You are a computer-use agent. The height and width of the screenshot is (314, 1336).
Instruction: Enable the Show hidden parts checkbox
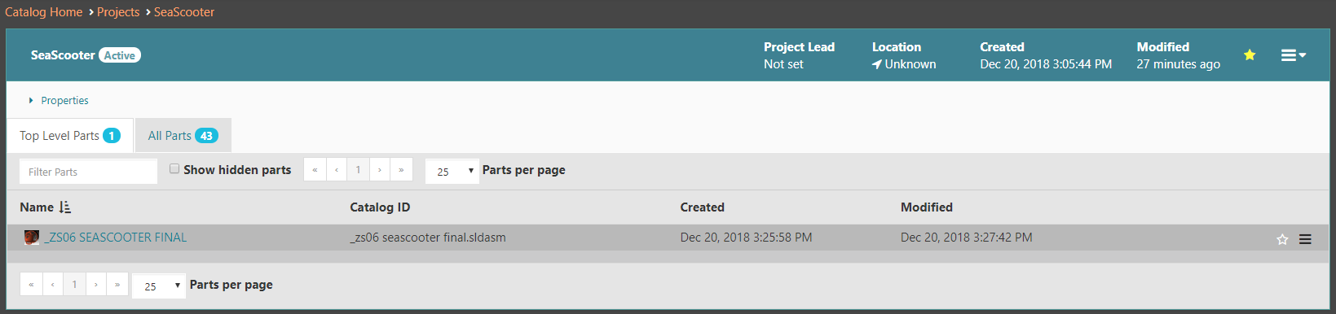coord(174,169)
